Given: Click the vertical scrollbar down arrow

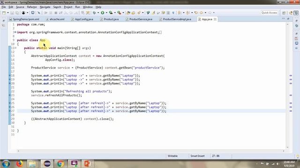Looking at the screenshot, I should tap(287, 147).
